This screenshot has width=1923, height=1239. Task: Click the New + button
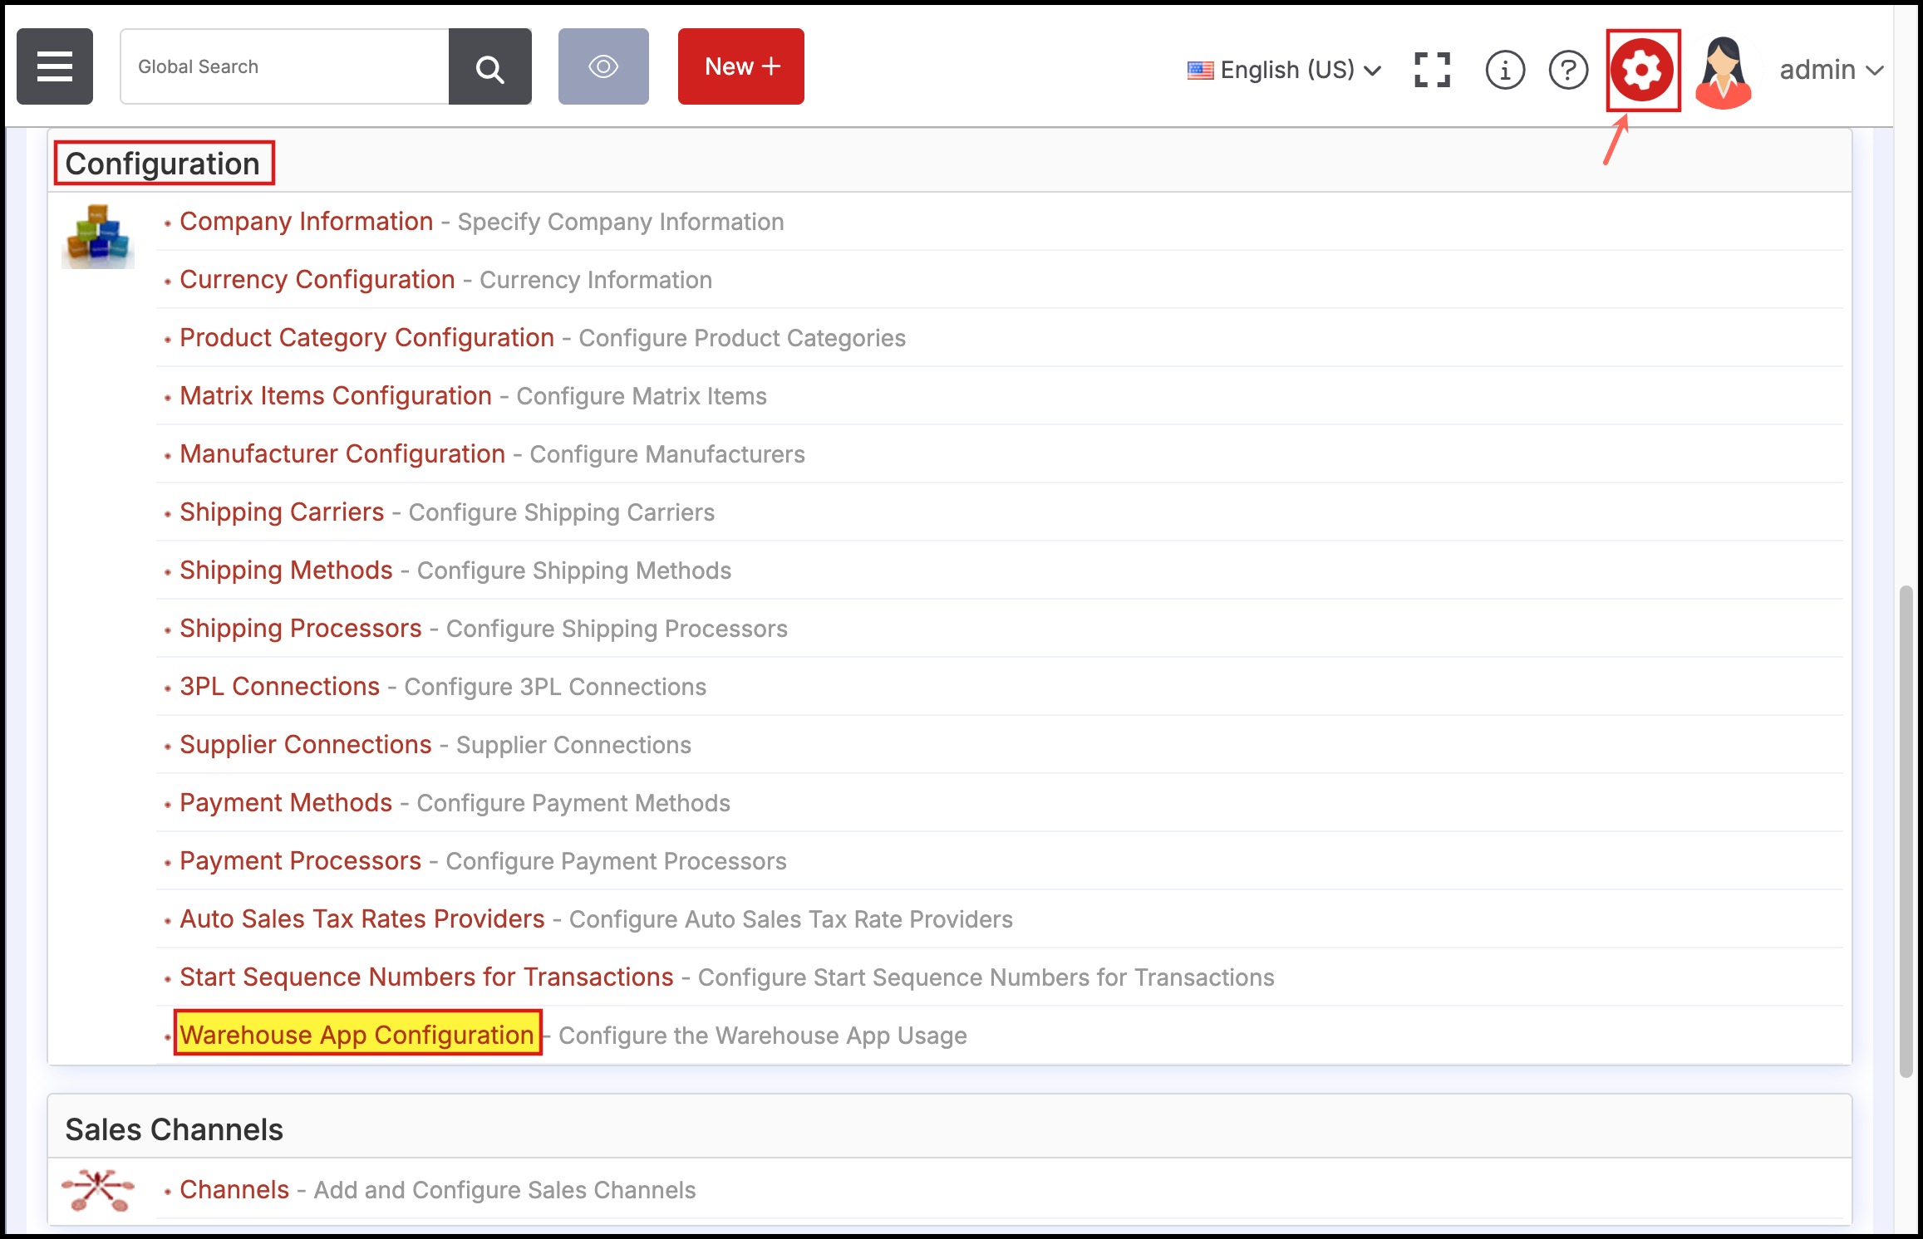740,66
